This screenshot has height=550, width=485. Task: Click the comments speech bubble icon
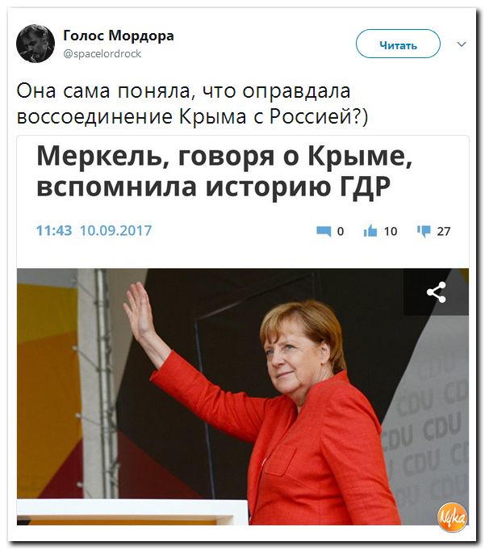pyautogui.click(x=324, y=231)
